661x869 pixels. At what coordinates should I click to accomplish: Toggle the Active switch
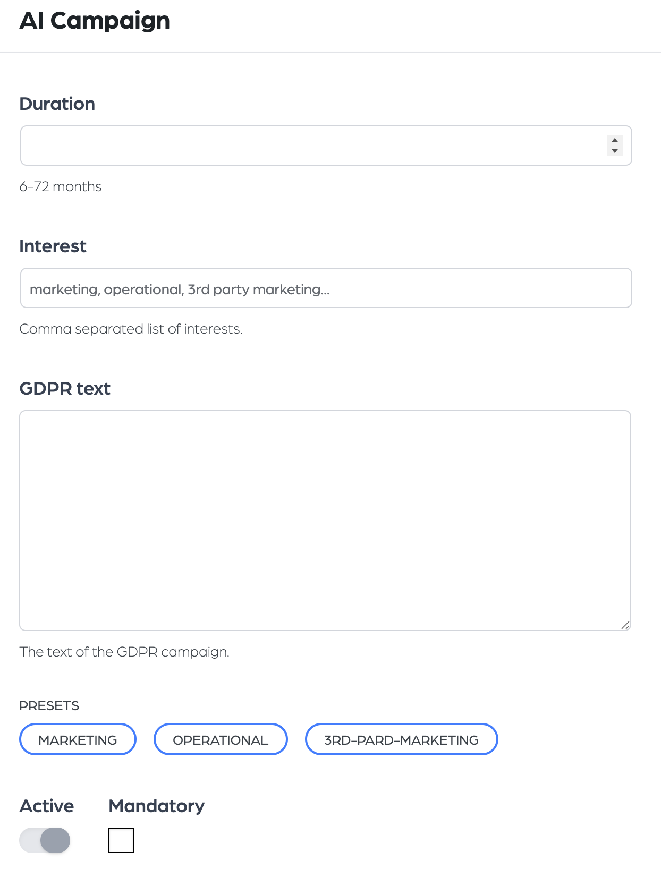point(45,840)
